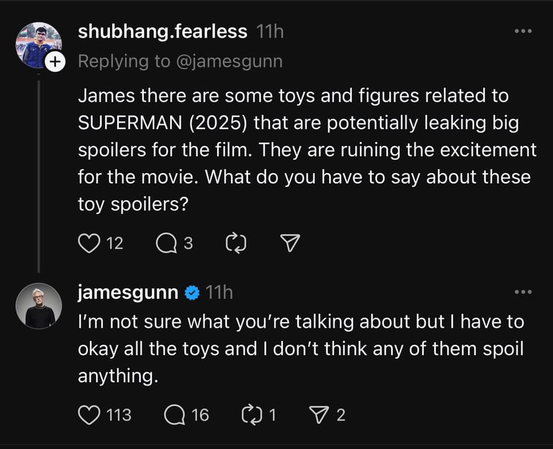
Task: Like jamesgunn's reply with heart icon
Action: (89, 415)
